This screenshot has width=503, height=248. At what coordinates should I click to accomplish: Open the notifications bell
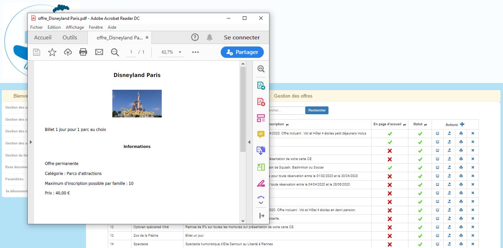(210, 37)
